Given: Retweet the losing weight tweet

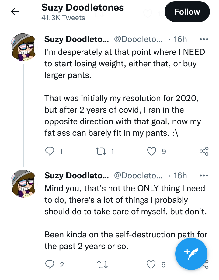Looking at the screenshot, I should [101, 151].
